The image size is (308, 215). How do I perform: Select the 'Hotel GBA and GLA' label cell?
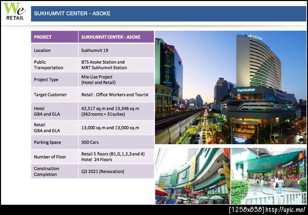point(54,111)
